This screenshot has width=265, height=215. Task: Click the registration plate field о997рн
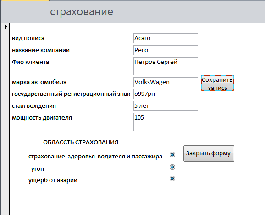[x=166, y=94]
